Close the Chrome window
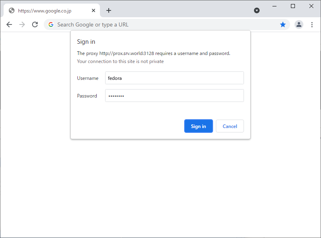321x238 pixels. point(311,6)
